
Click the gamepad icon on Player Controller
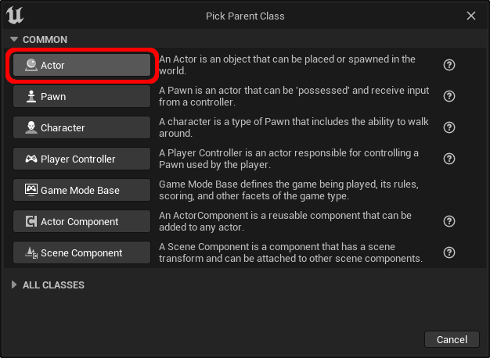31,159
